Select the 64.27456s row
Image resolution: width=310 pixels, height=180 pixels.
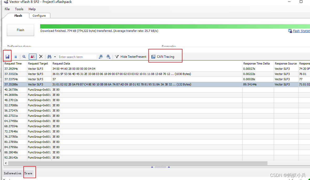click(x=157, y=121)
